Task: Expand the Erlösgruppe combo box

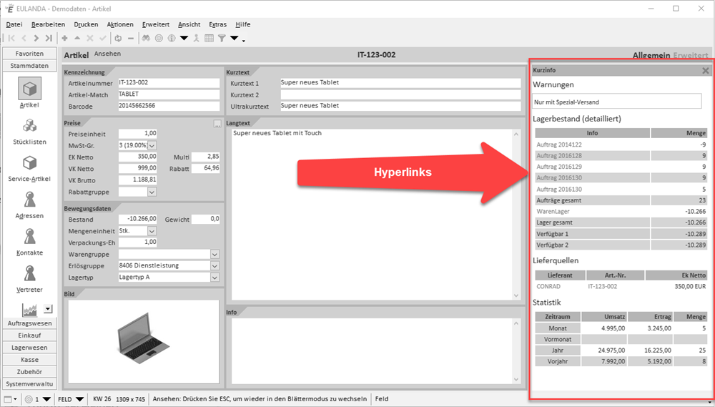Action: coord(214,265)
